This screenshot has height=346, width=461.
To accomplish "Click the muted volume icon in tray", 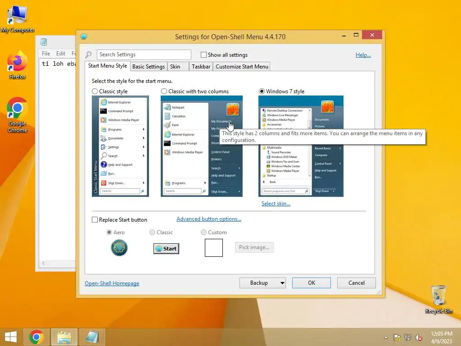I will pos(419,337).
